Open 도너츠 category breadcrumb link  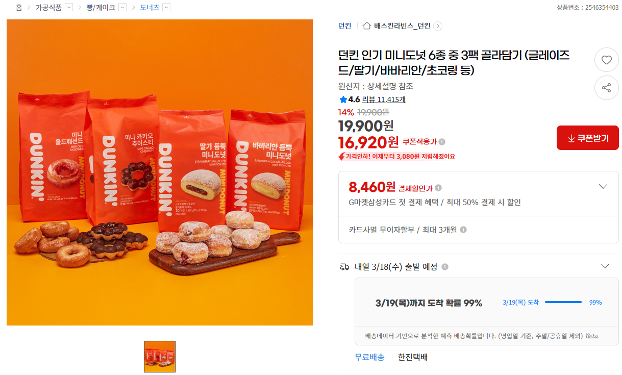(150, 7)
